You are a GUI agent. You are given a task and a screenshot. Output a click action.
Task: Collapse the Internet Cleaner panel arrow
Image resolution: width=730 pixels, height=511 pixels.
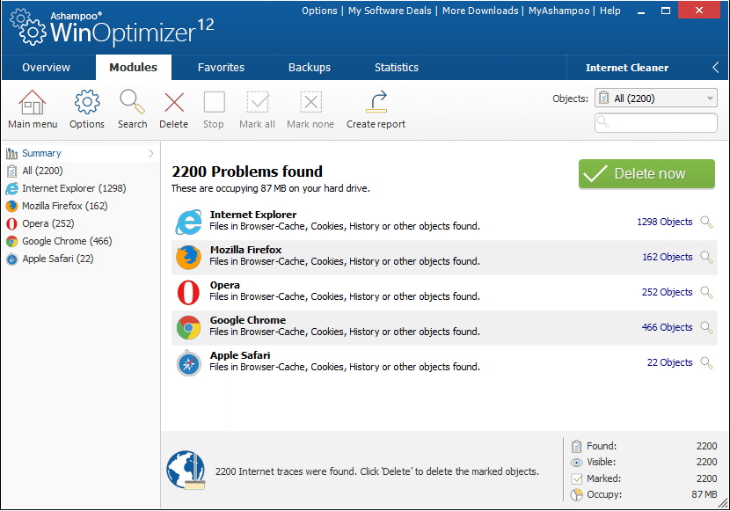click(x=716, y=68)
